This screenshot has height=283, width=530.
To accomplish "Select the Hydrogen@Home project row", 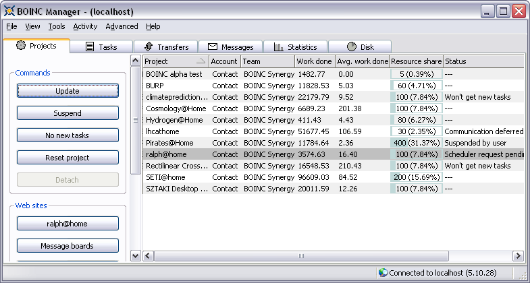I will click(334, 120).
